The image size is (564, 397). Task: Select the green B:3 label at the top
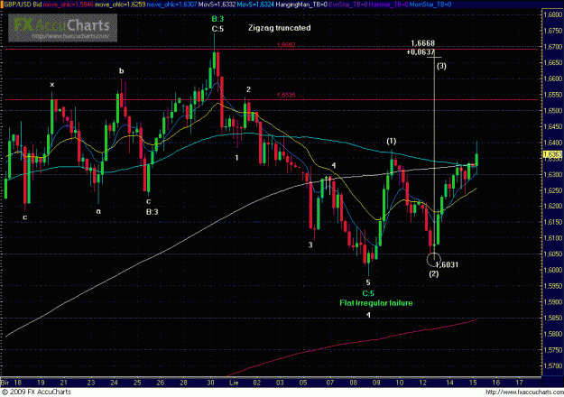217,19
